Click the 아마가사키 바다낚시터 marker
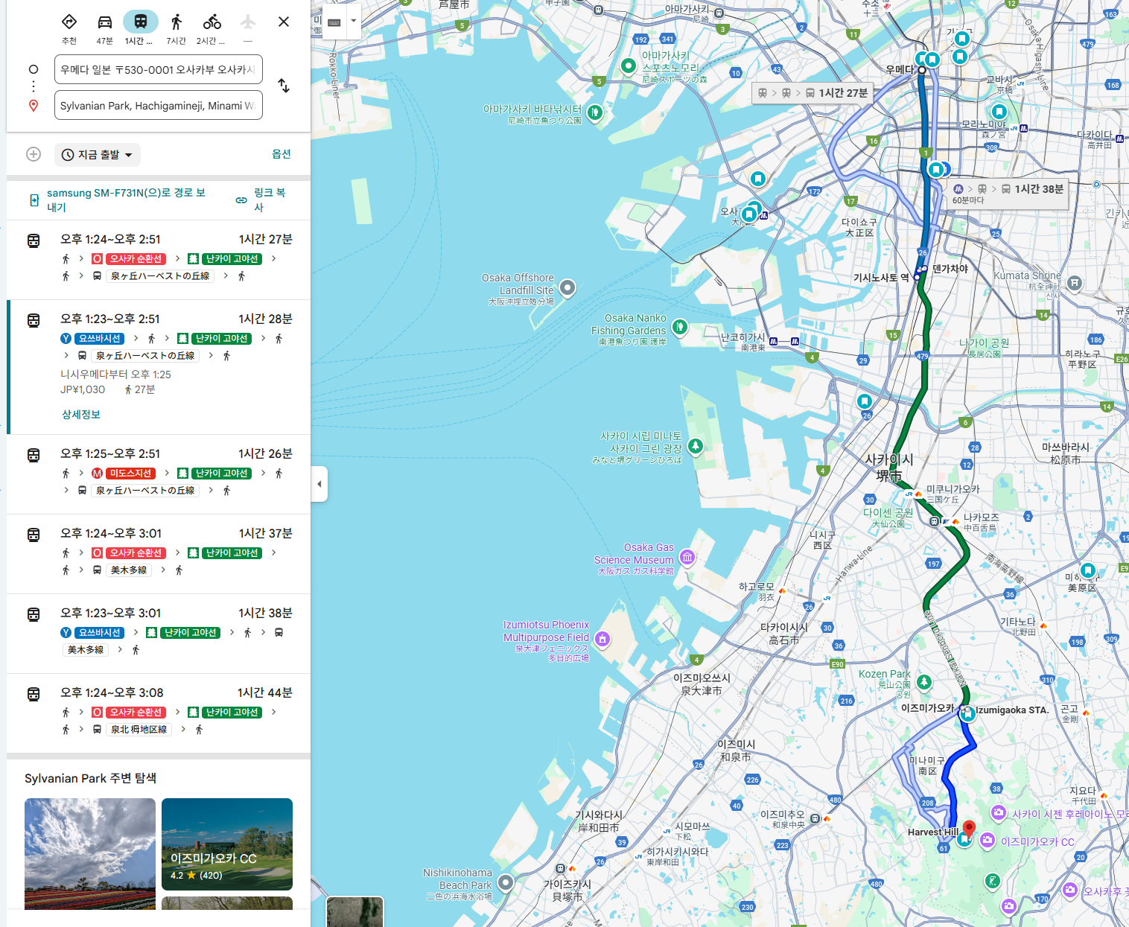The width and height of the screenshot is (1129, 927). 594,112
